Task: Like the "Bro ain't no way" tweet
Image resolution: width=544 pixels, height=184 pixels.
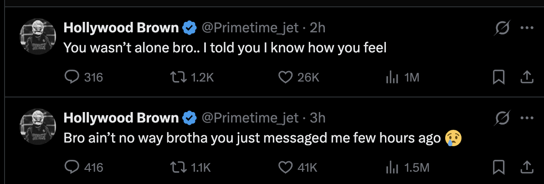Action: [285, 168]
